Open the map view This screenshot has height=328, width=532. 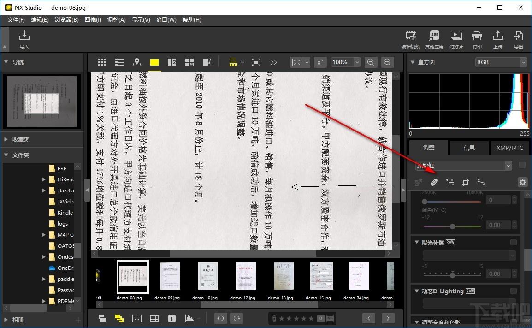tap(137, 62)
